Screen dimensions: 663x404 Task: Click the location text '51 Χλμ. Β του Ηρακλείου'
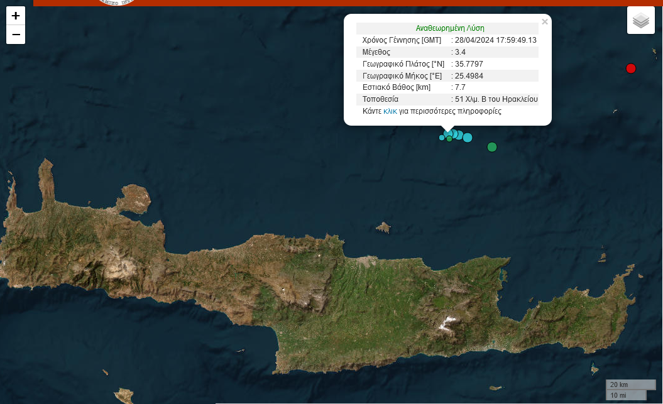496,99
